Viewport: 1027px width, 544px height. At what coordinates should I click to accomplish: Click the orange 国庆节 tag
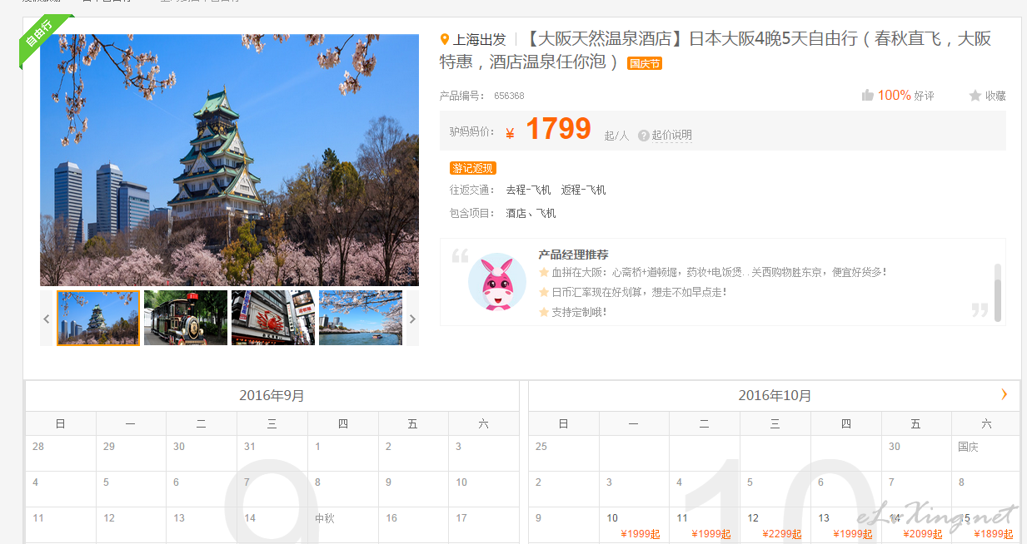coord(645,63)
